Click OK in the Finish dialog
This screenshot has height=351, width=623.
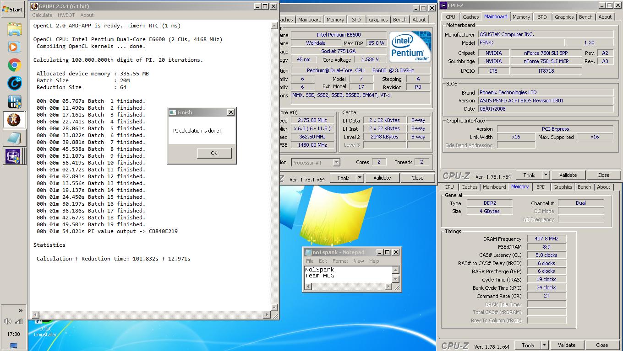coord(214,153)
